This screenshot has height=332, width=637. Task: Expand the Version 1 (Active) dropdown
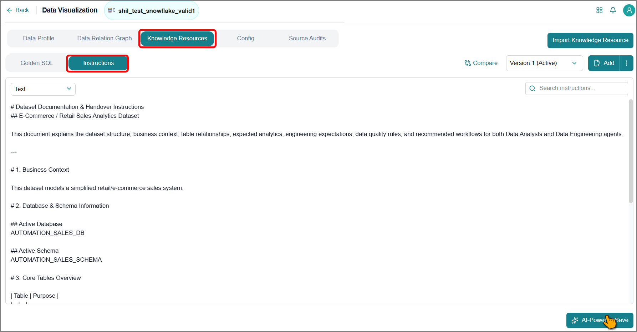click(544, 63)
